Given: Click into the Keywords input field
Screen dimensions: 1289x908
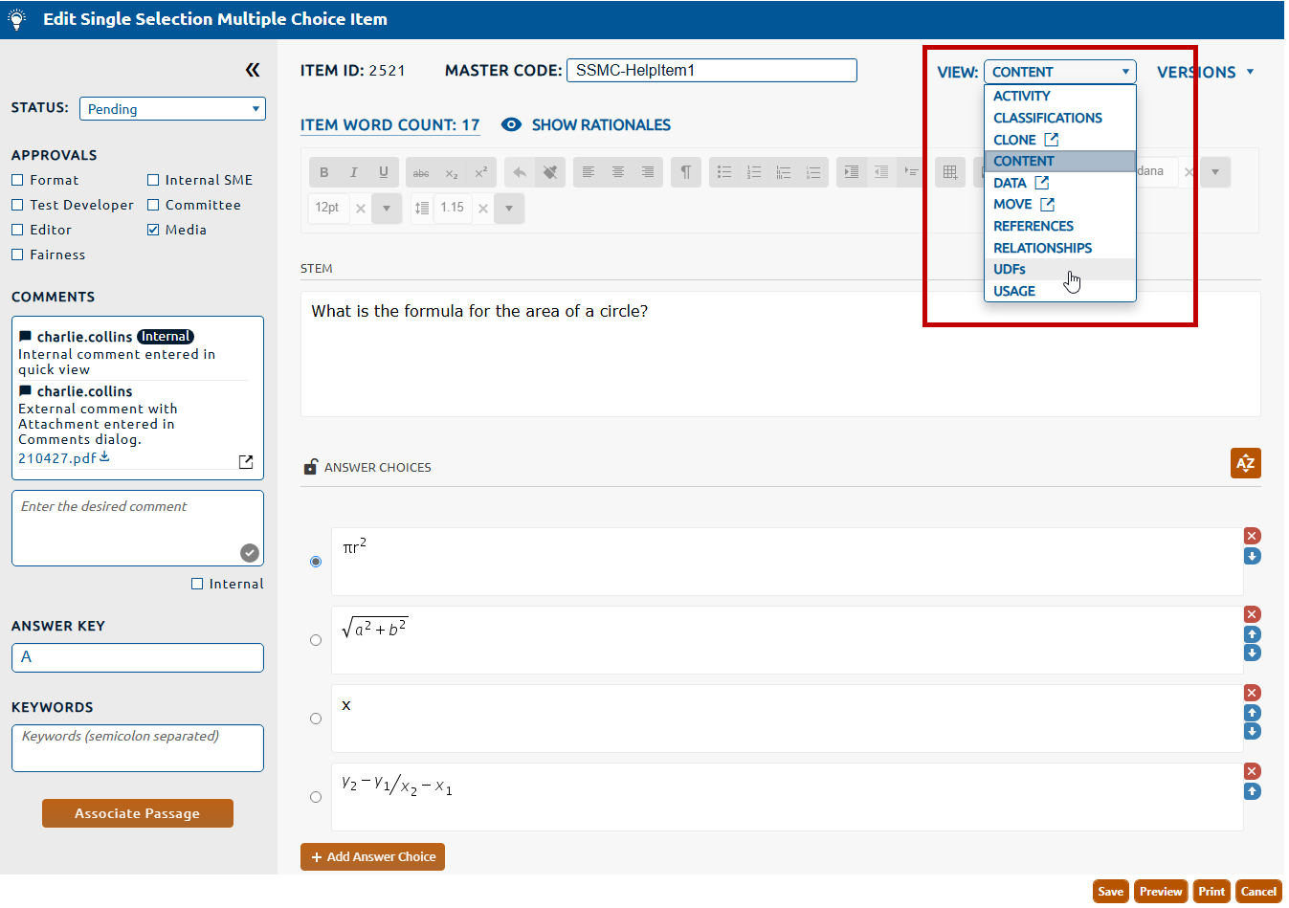Looking at the screenshot, I should (x=138, y=748).
